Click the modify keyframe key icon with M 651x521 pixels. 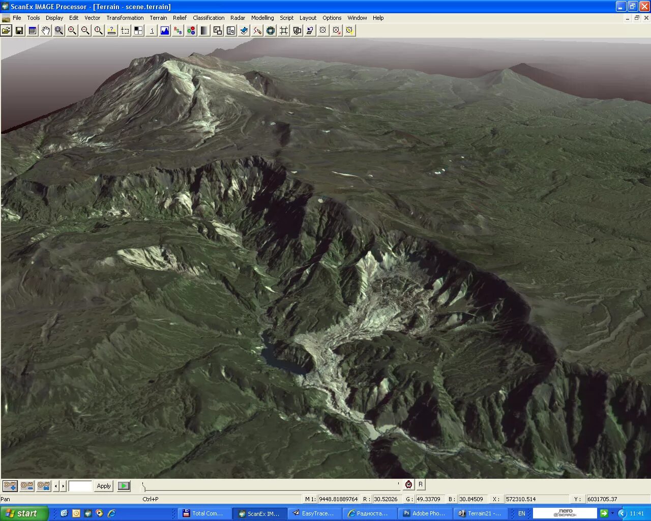click(44, 486)
